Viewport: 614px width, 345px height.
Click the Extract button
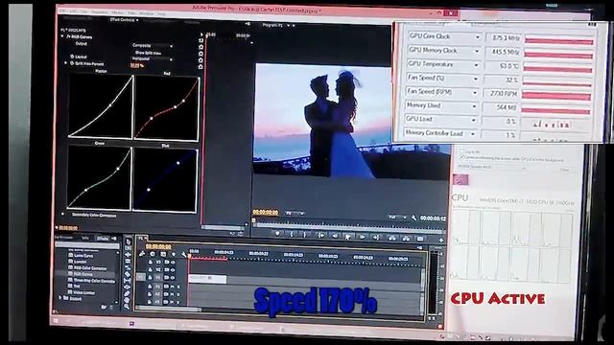406,238
